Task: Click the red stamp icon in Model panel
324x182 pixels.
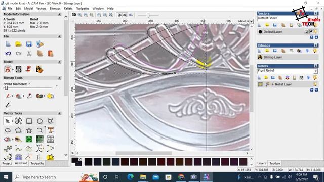Action: [29, 69]
